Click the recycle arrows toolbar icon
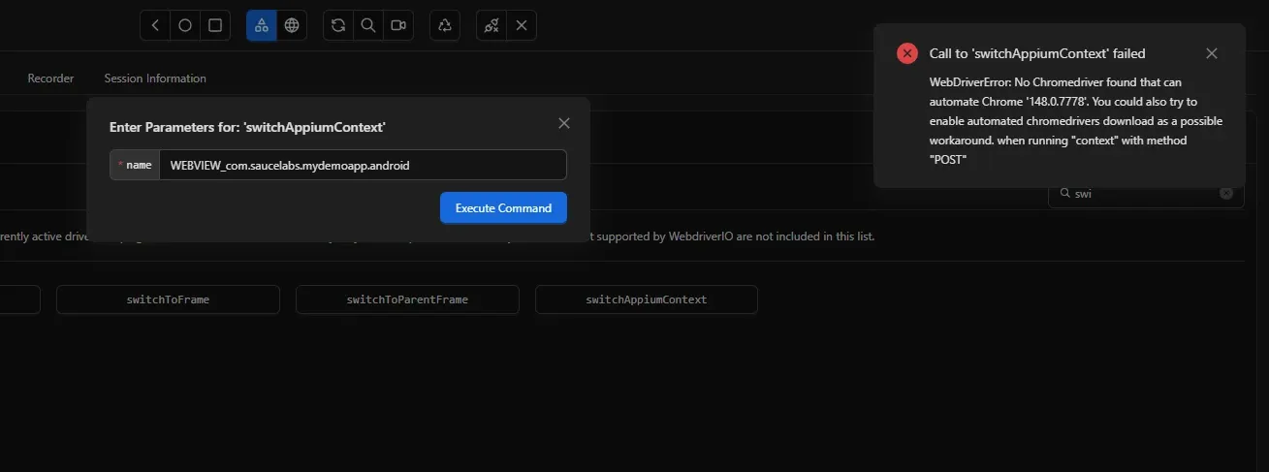Screen dimensions: 1269x472 pyautogui.click(x=445, y=25)
